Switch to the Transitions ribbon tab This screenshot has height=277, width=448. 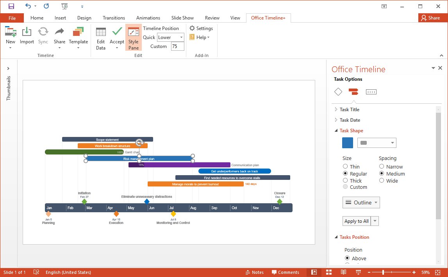[x=114, y=18]
